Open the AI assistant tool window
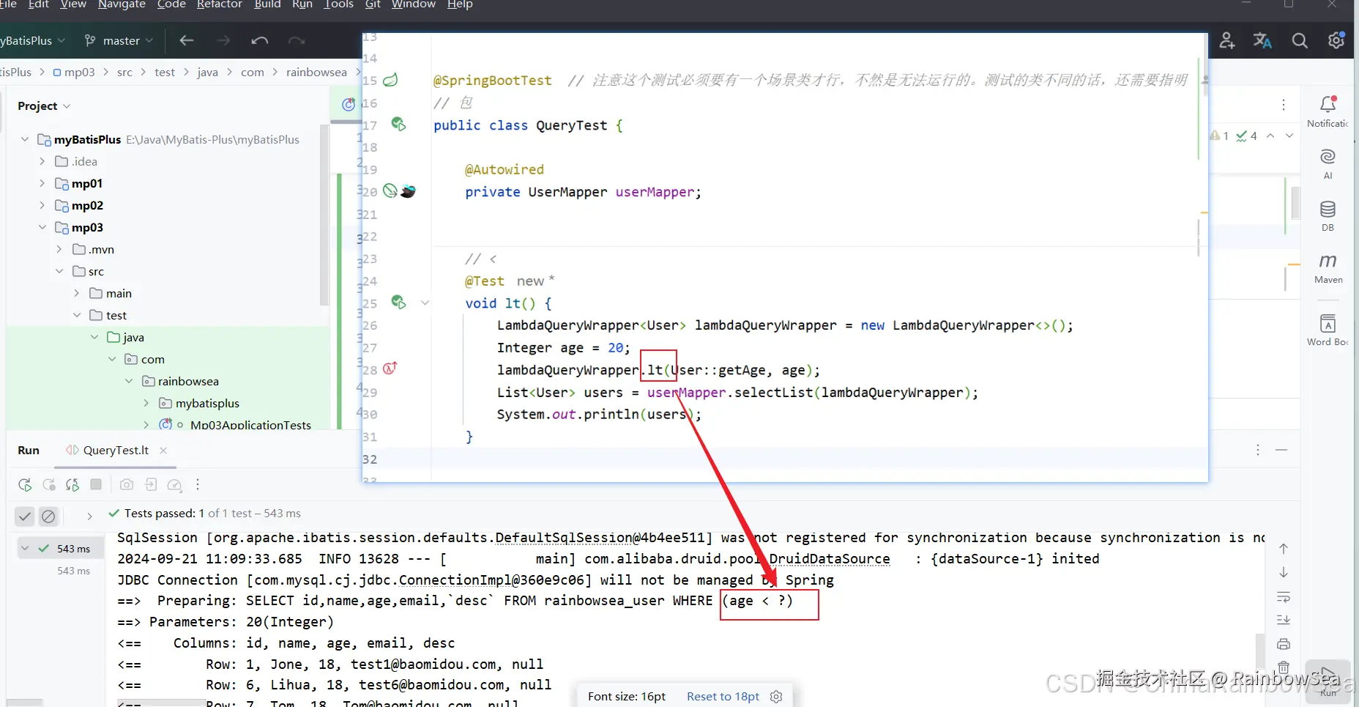Screen dimensions: 1359x707 1328,163
